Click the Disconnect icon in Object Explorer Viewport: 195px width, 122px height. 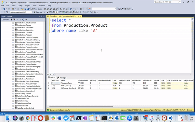[x=14, y=20]
